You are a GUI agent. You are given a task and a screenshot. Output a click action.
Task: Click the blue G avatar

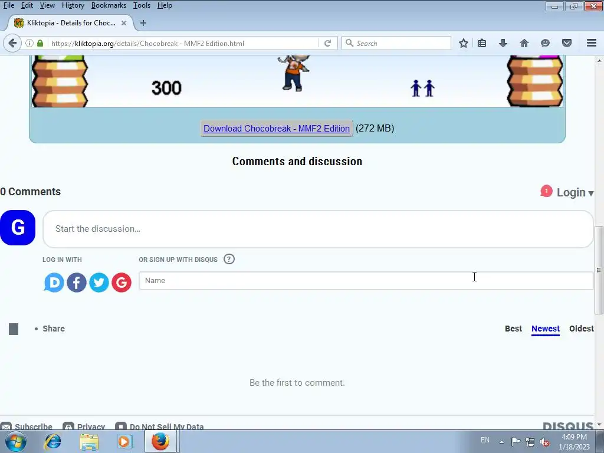(18, 228)
